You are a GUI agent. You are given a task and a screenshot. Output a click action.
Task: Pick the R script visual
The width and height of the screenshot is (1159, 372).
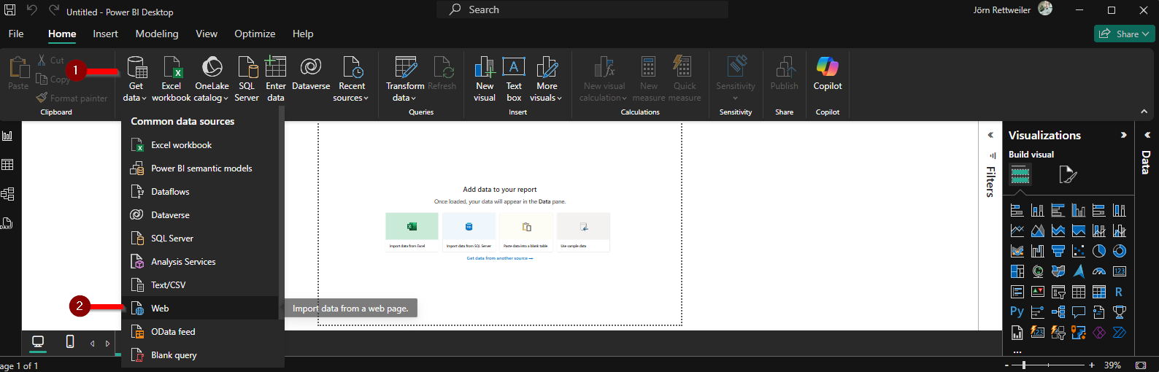pos(1119,292)
